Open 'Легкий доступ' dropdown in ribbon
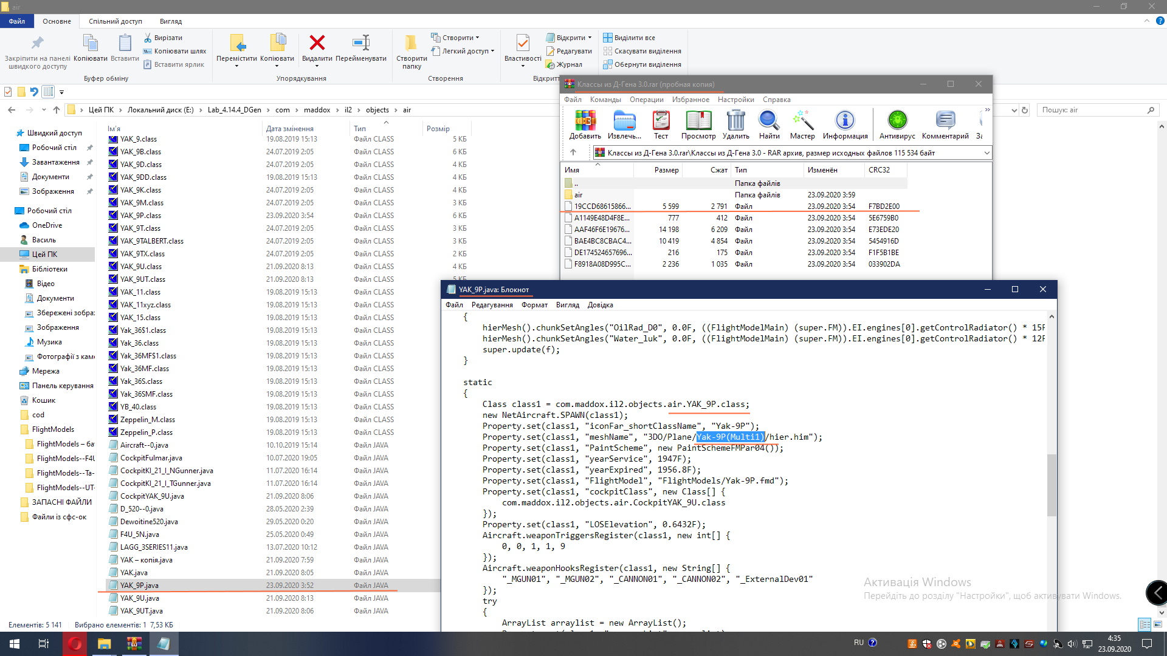 (467, 51)
